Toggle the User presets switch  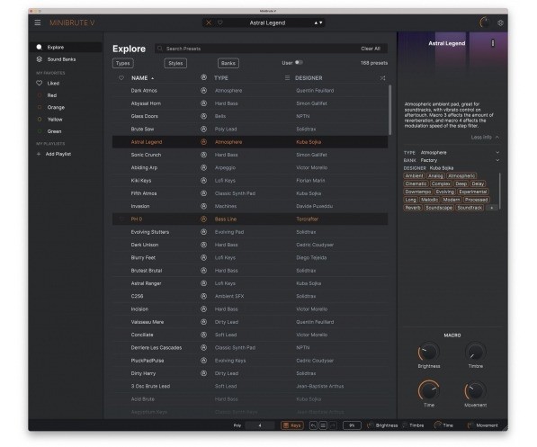coord(299,63)
